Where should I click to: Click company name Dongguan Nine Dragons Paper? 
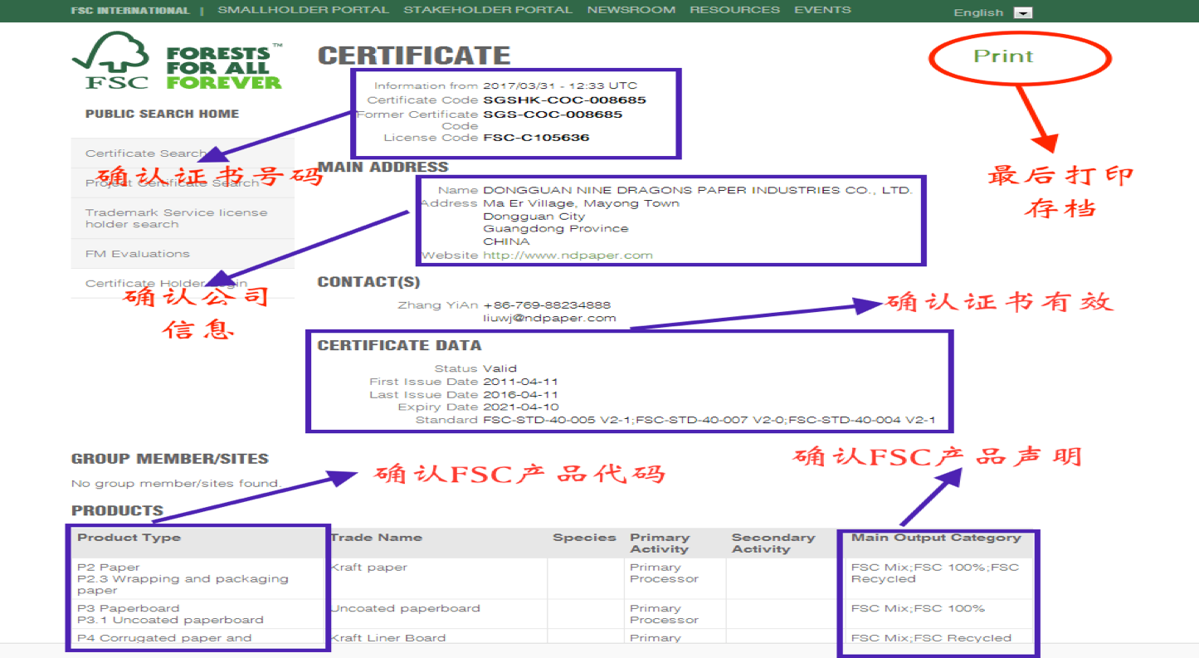click(x=697, y=190)
